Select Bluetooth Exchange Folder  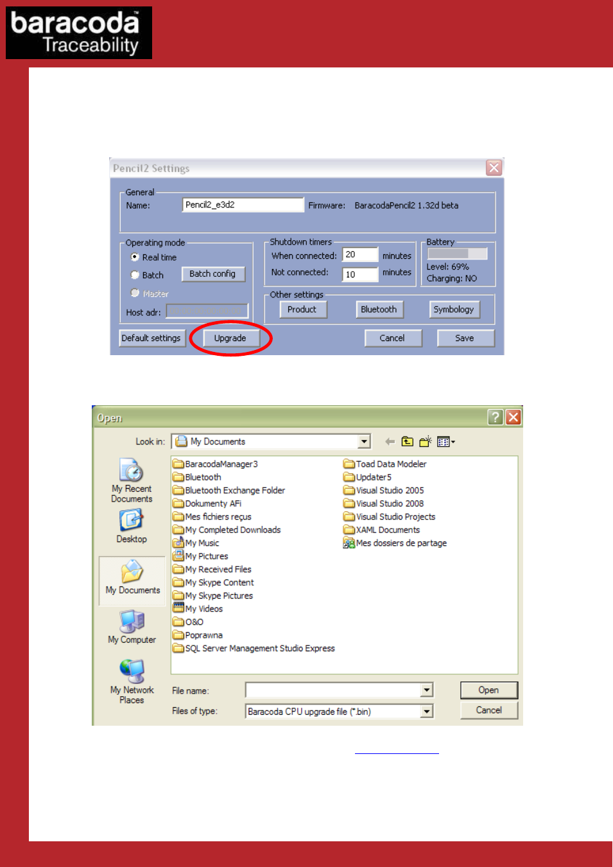(x=229, y=491)
